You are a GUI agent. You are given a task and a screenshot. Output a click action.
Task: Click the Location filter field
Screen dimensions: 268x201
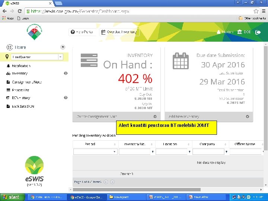click(172, 151)
